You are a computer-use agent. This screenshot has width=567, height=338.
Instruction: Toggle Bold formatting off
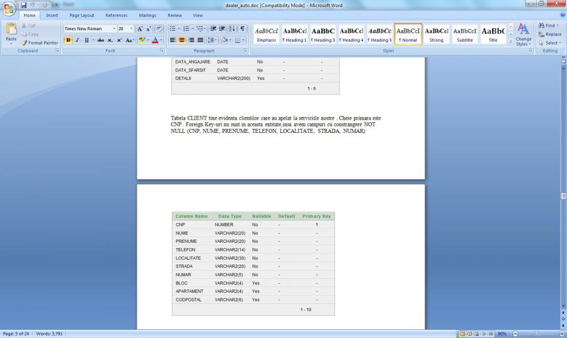click(x=68, y=40)
